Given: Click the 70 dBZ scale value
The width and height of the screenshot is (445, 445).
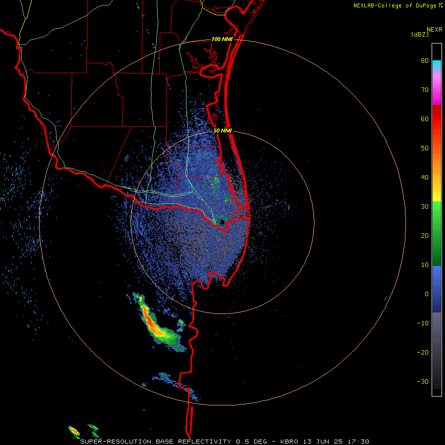Looking at the screenshot, I should (x=425, y=89).
